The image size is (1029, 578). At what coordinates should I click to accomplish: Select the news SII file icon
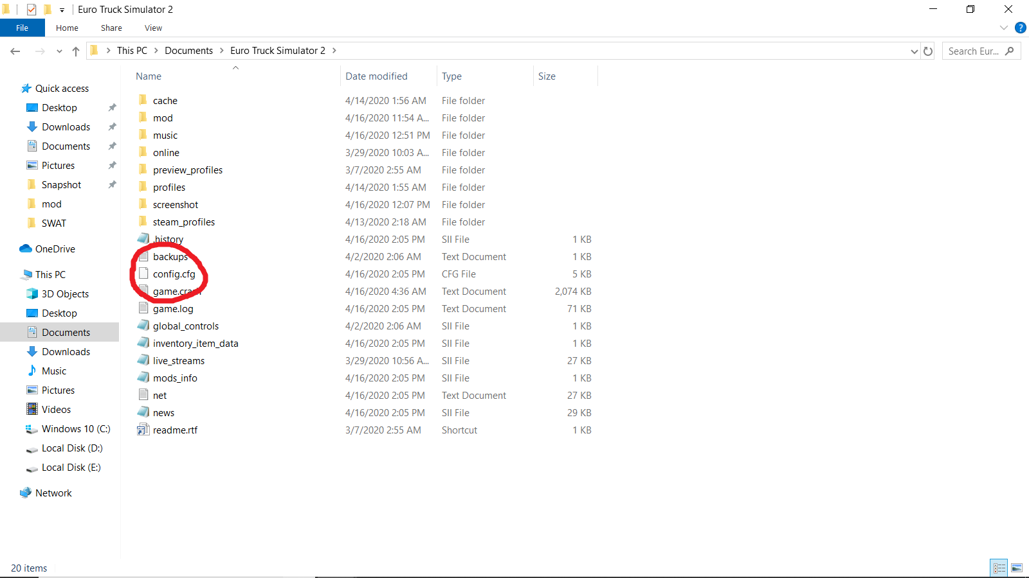(143, 412)
